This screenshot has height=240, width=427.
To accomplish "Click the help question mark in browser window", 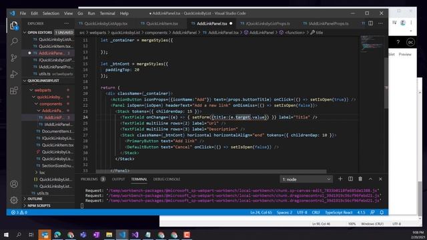I will click(x=398, y=42).
